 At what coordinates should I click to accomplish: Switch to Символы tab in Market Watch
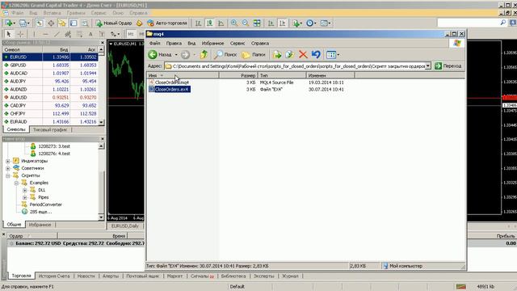click(16, 129)
